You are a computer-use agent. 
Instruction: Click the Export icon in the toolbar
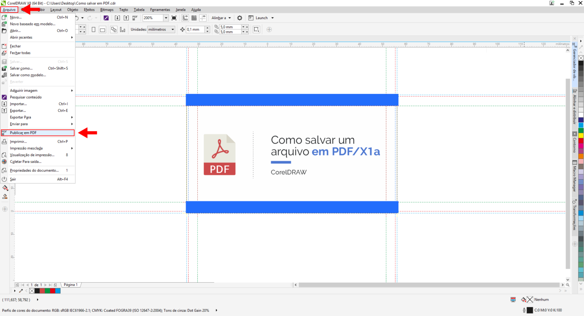click(126, 18)
